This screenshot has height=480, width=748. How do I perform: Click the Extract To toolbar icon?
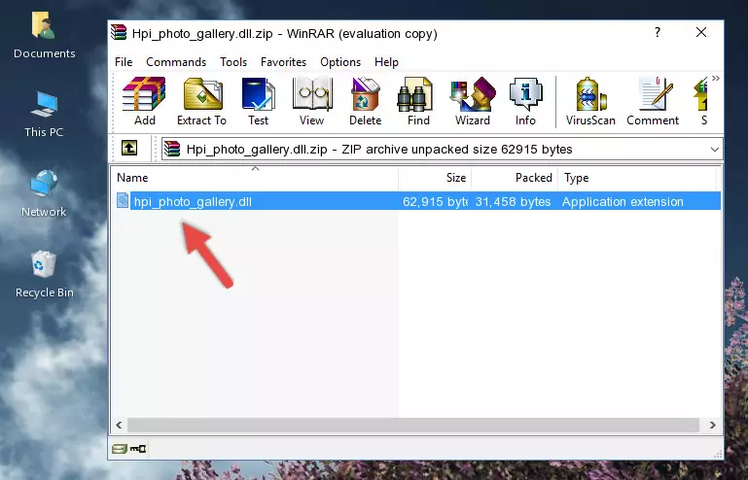coord(201,101)
